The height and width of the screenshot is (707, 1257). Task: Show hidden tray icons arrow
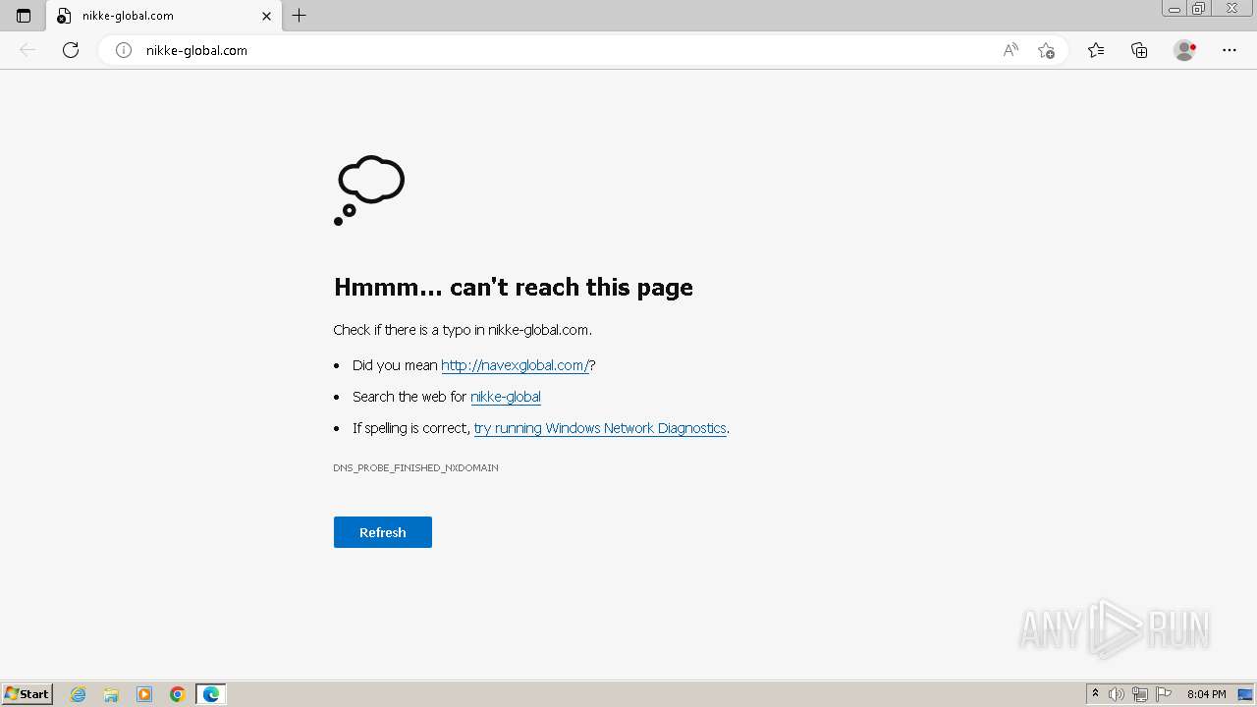[x=1095, y=694]
